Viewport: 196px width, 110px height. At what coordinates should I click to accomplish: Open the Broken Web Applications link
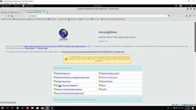75,46
